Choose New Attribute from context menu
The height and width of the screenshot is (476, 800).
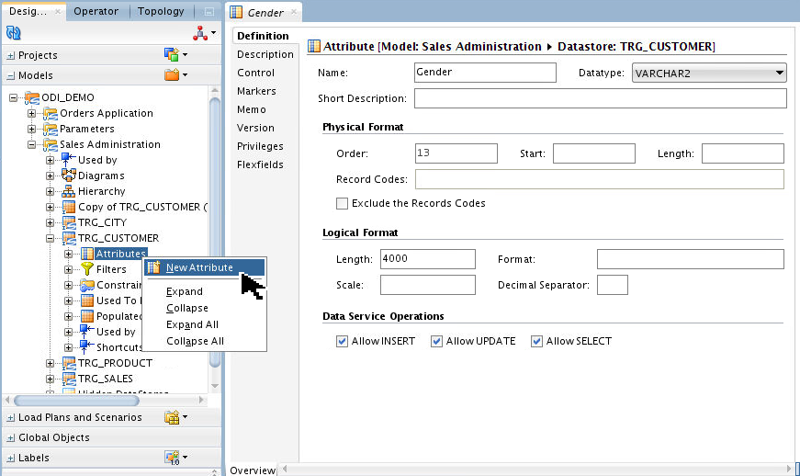(205, 267)
